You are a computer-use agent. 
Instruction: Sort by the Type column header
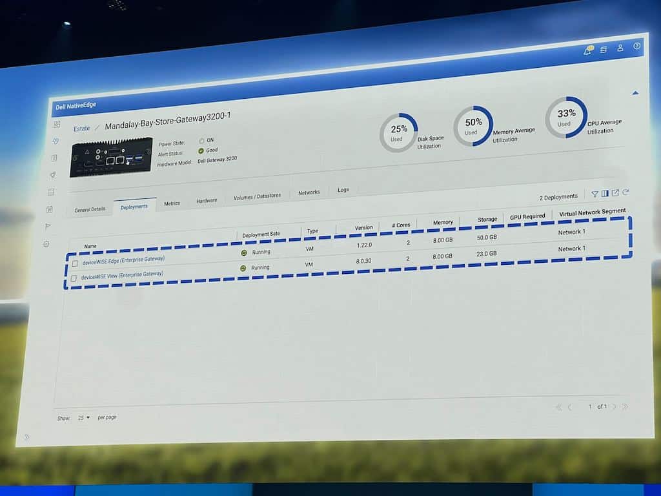point(312,231)
